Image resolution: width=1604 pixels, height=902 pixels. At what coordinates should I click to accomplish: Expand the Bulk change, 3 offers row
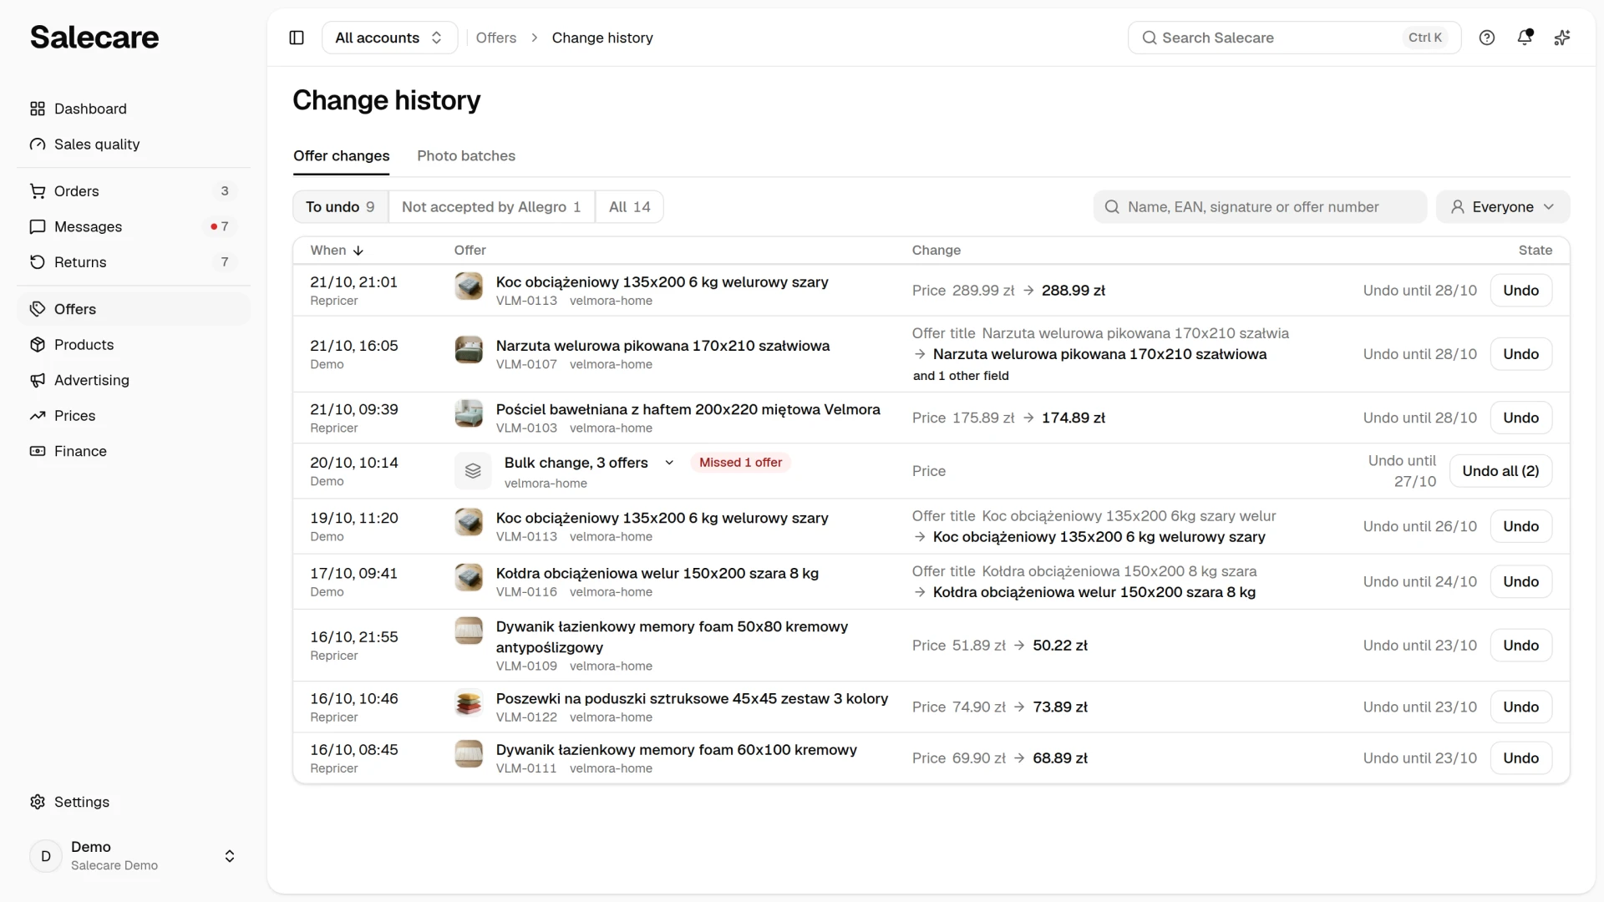(x=669, y=463)
